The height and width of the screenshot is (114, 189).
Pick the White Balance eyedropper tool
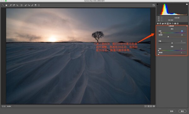[x=10, y=5]
